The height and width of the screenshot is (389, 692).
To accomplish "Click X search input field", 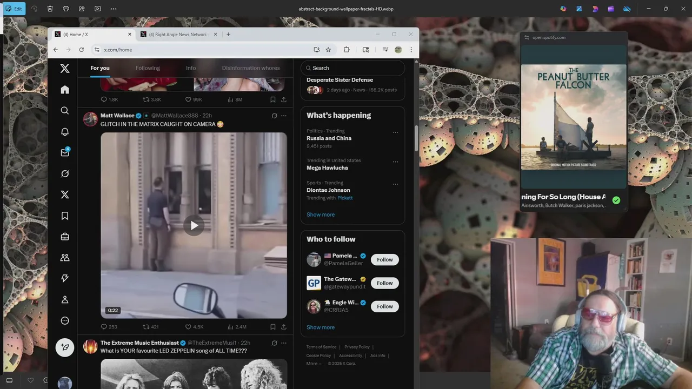I will coord(352,68).
